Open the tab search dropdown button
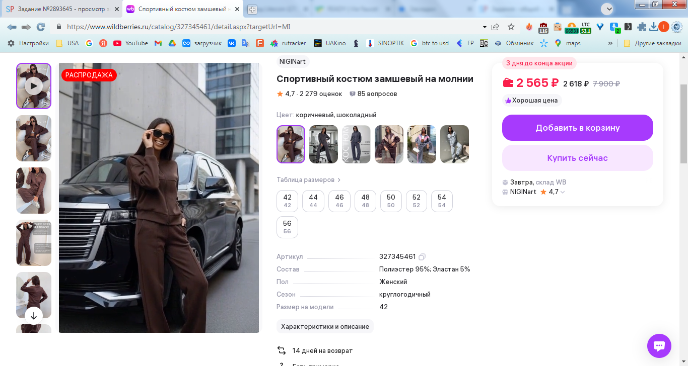This screenshot has height=366, width=688. [607, 9]
